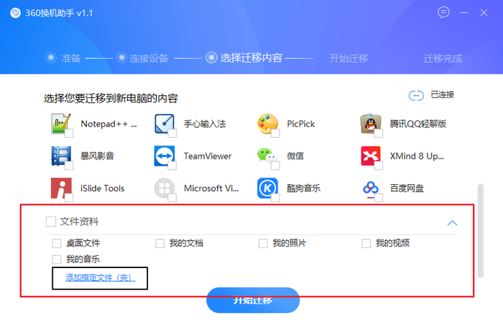The width and height of the screenshot is (503, 335).
Task: Tick the 暴风影音 selection checkbox
Action: click(69, 165)
